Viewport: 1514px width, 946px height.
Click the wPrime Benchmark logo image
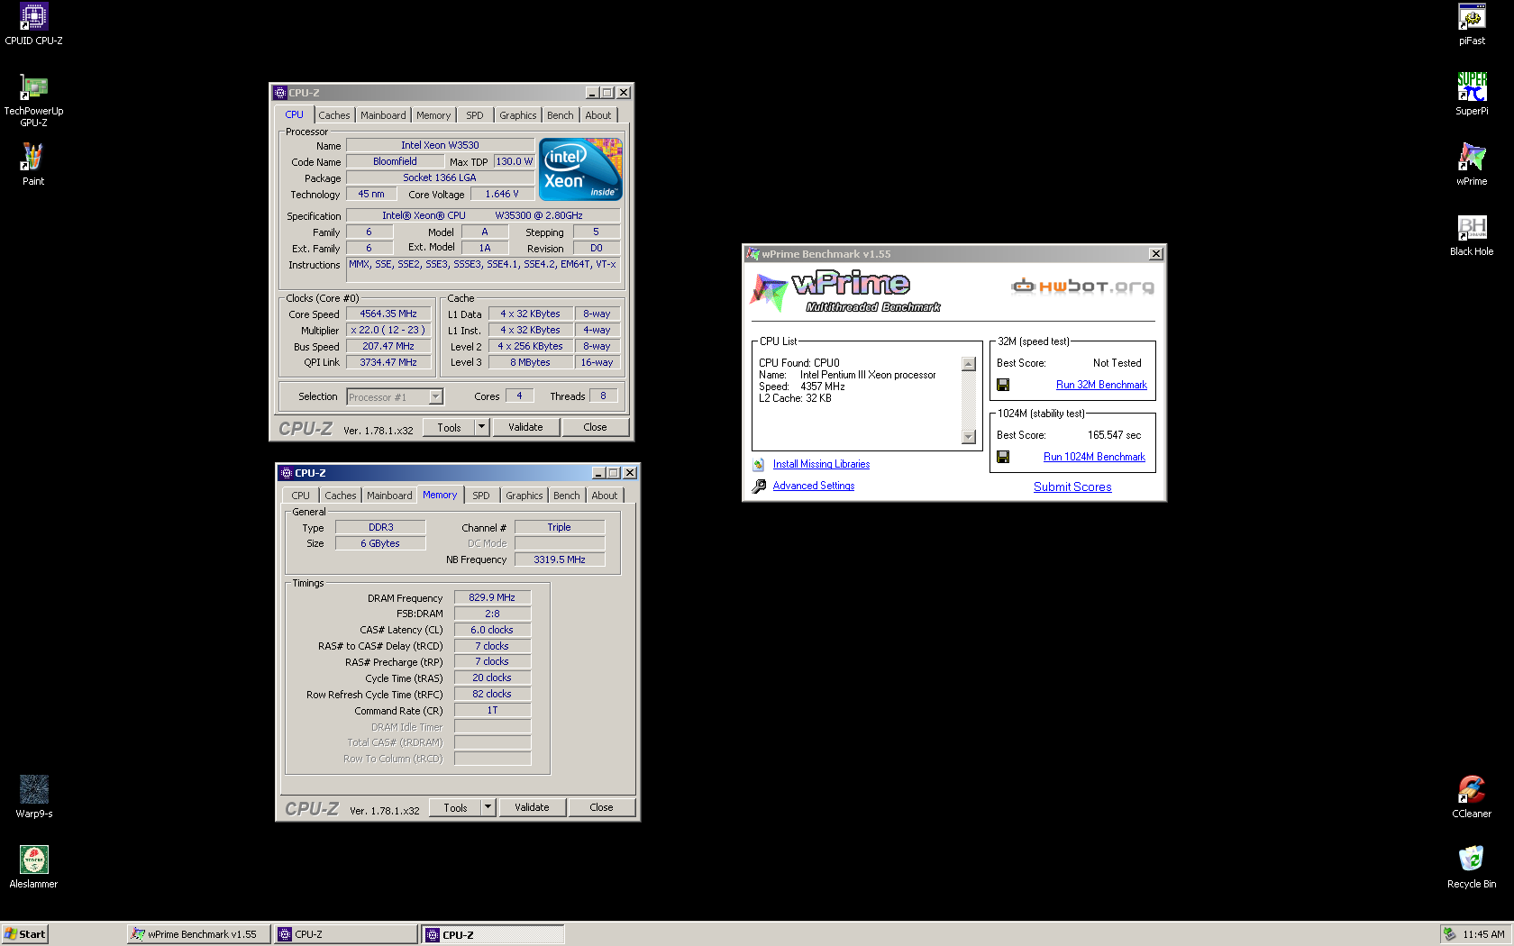(844, 291)
